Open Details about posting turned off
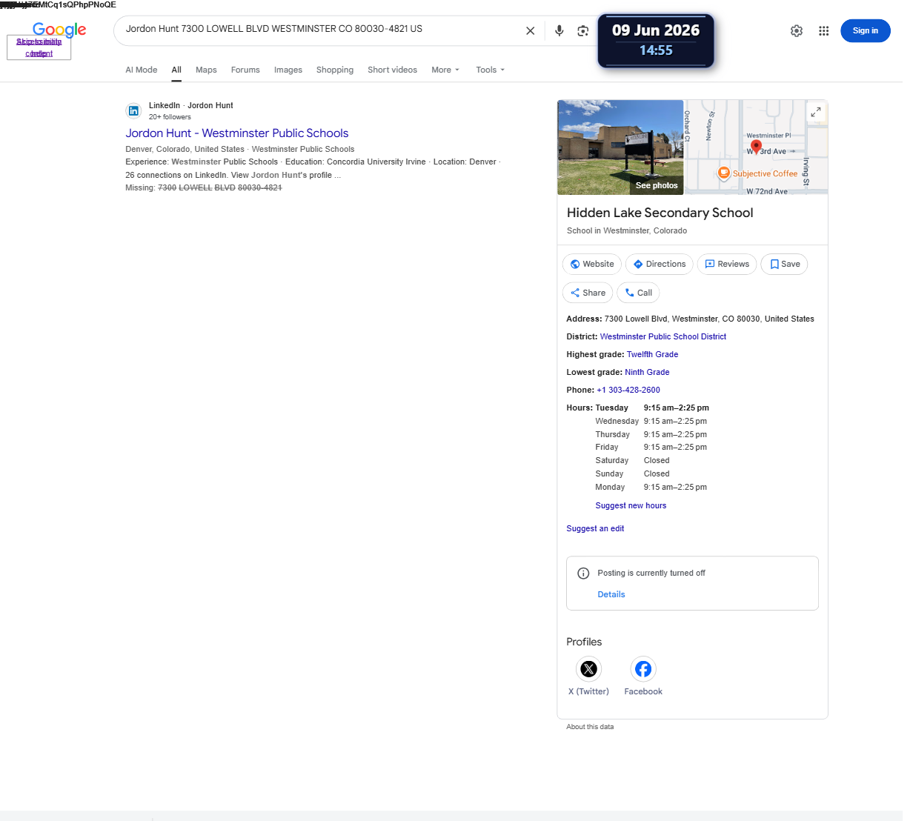Screen dimensions: 910x821 click(611, 594)
